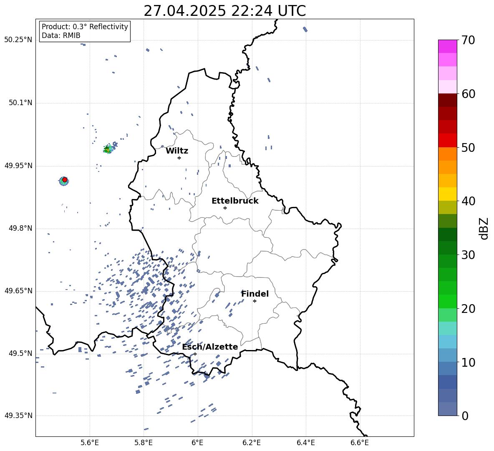This screenshot has width=494, height=451.
Task: Click the cross marker below Esch/Alzette
Action: click(x=195, y=354)
